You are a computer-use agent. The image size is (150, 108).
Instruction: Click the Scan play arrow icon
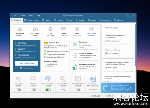point(106,53)
